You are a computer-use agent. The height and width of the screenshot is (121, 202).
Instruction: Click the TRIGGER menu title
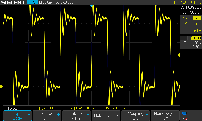pyautogui.click(x=12, y=108)
